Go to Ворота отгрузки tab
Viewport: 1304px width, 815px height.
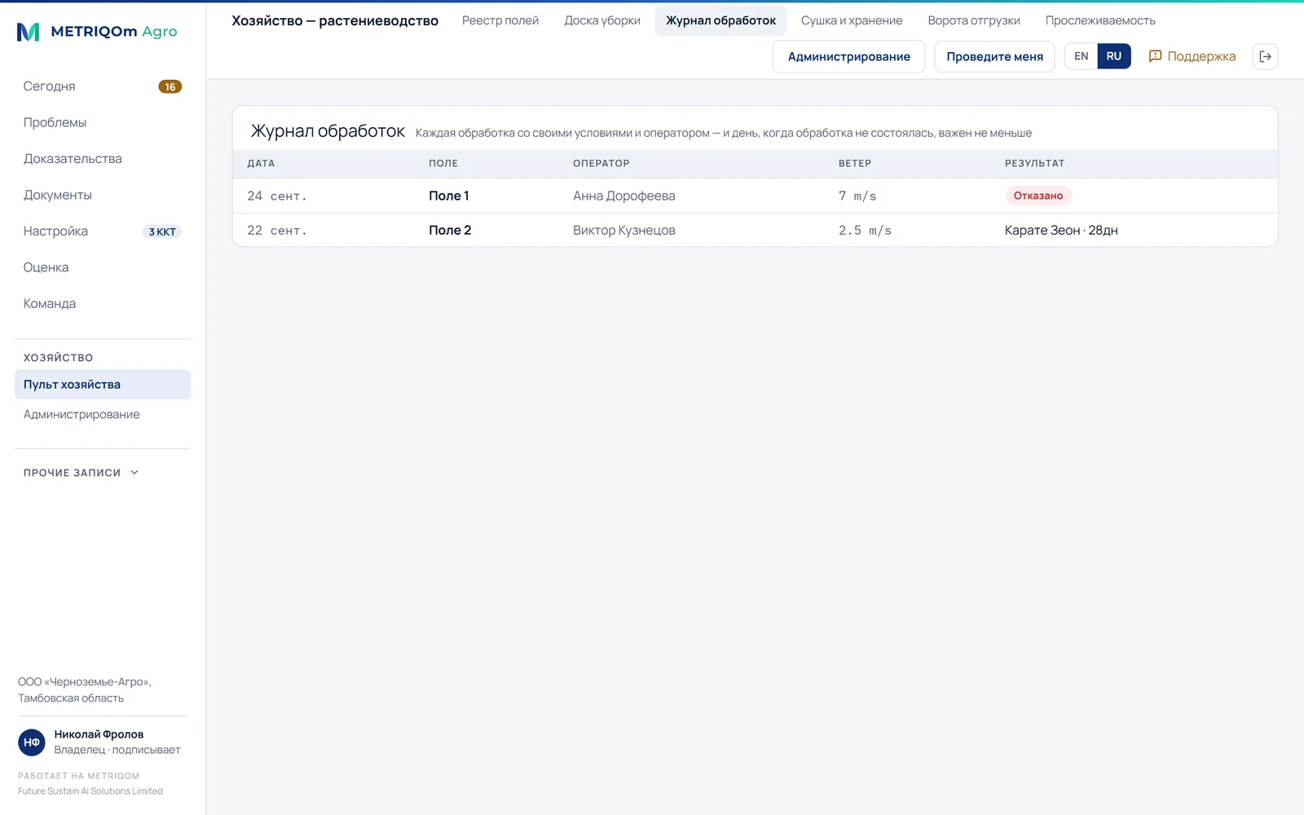974,20
